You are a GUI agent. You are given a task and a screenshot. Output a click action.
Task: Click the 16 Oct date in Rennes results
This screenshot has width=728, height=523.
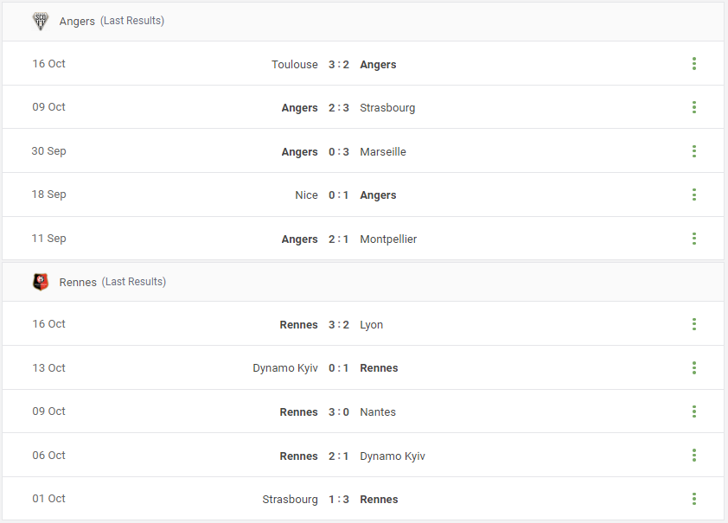point(48,324)
